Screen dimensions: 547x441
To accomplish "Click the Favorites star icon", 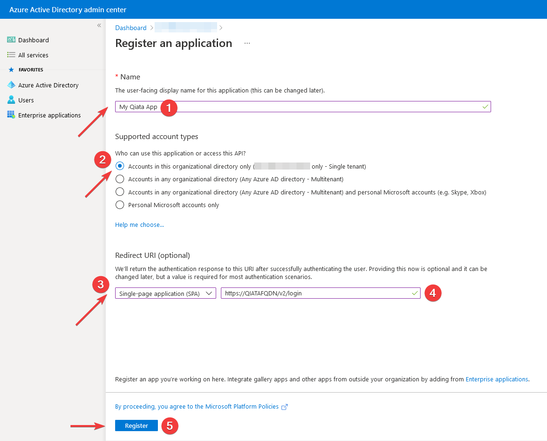I will coord(10,70).
